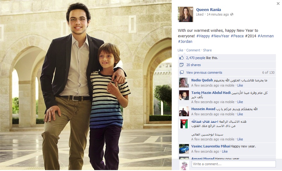
Task: Expand View previous comments
Action: click(204, 72)
